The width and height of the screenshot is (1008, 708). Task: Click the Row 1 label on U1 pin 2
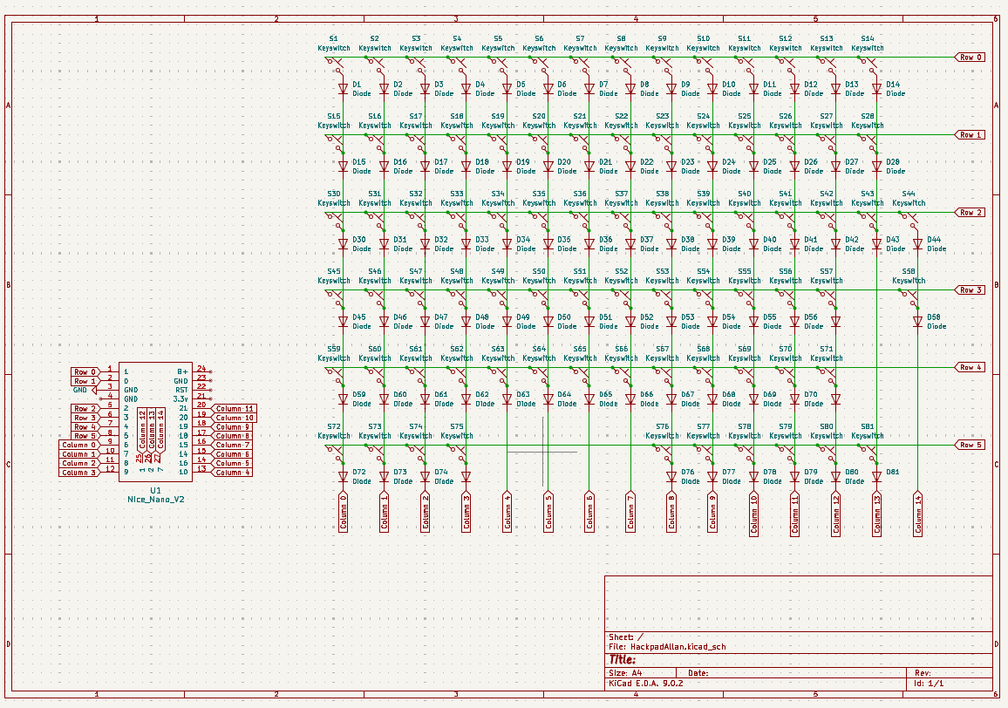point(85,381)
